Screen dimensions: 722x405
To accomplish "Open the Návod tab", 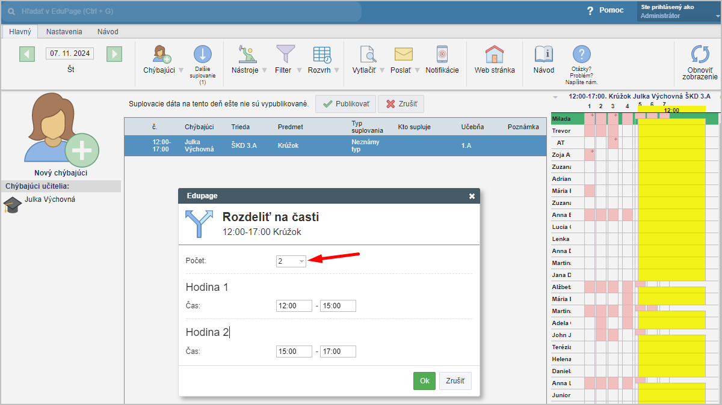I will click(108, 31).
